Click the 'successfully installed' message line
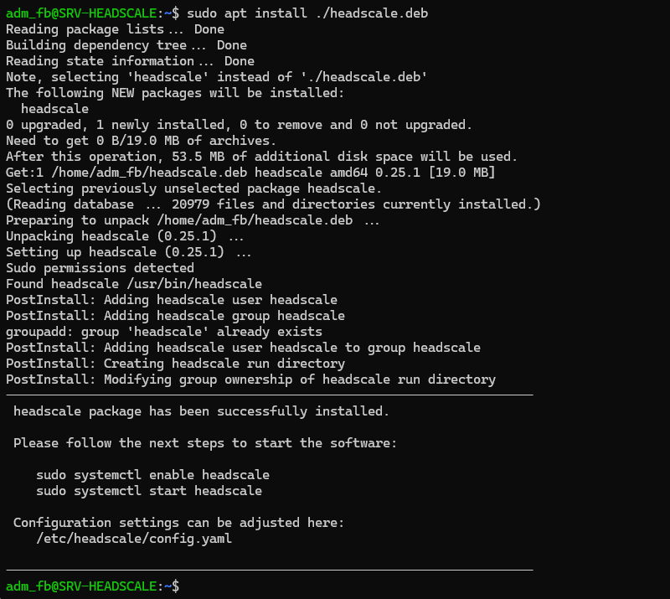670x599 pixels. pos(201,411)
